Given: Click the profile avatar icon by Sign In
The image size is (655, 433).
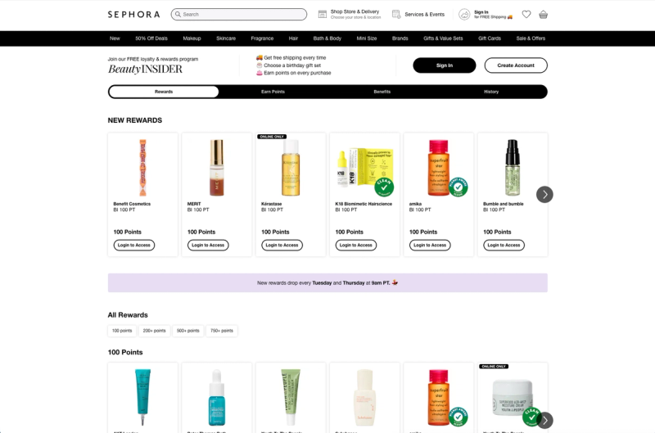Looking at the screenshot, I should 464,14.
